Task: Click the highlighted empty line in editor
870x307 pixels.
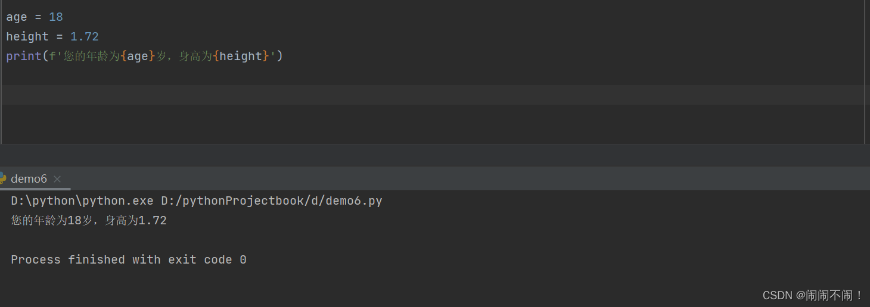Action: (x=434, y=95)
